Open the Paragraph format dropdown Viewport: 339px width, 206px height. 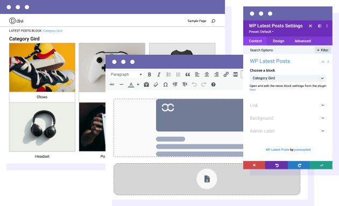coord(126,75)
